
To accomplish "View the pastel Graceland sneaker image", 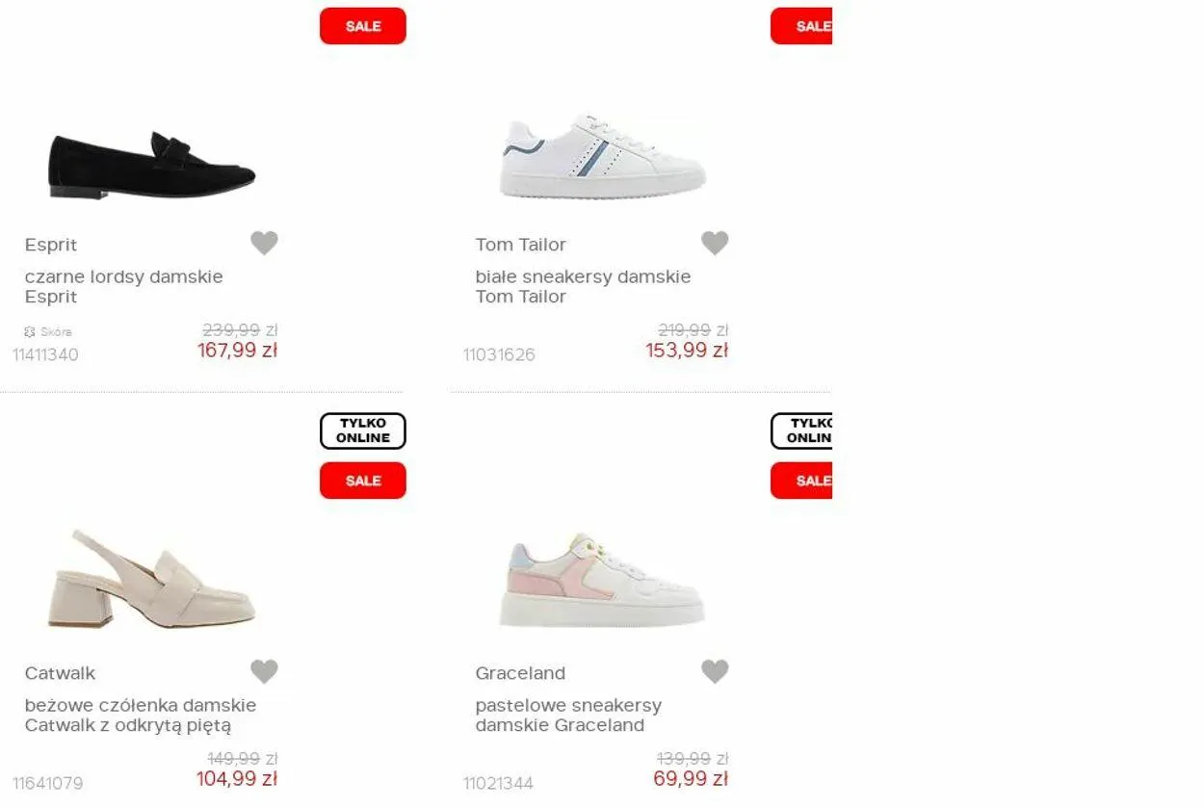I will tap(603, 580).
